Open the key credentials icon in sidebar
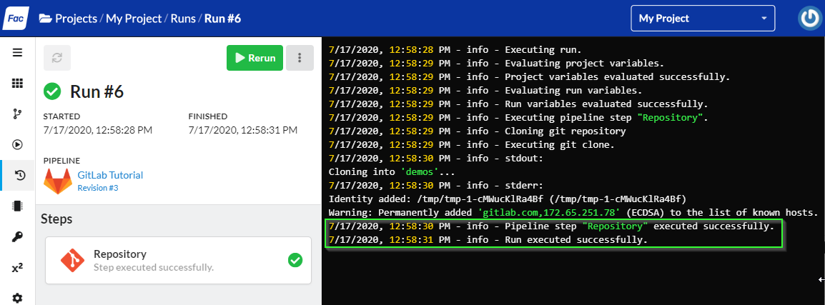Image resolution: width=825 pixels, height=305 pixels. tap(17, 236)
